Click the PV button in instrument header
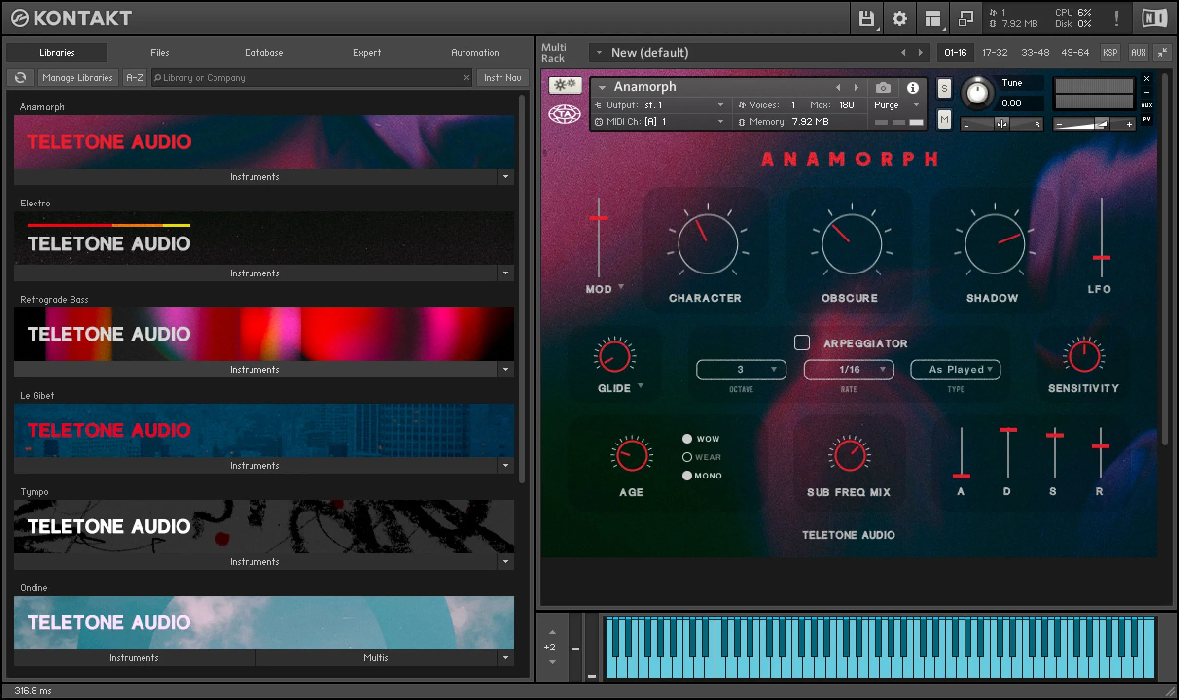1179x700 pixels. pyautogui.click(x=1147, y=119)
